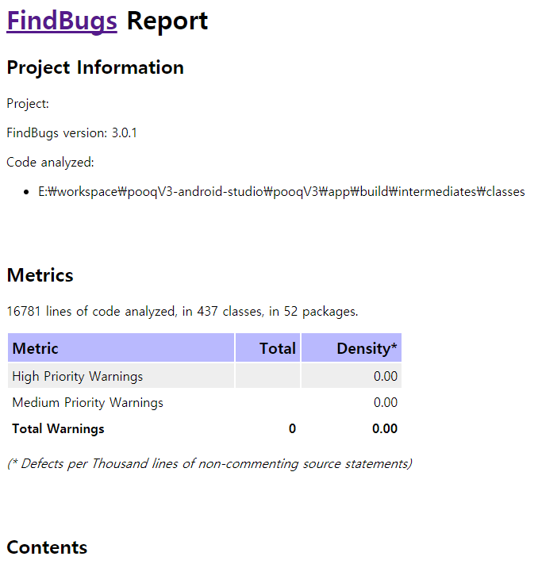Screen dimensions: 538x564
Task: Click the 'Project Information' heading
Action: click(x=95, y=67)
